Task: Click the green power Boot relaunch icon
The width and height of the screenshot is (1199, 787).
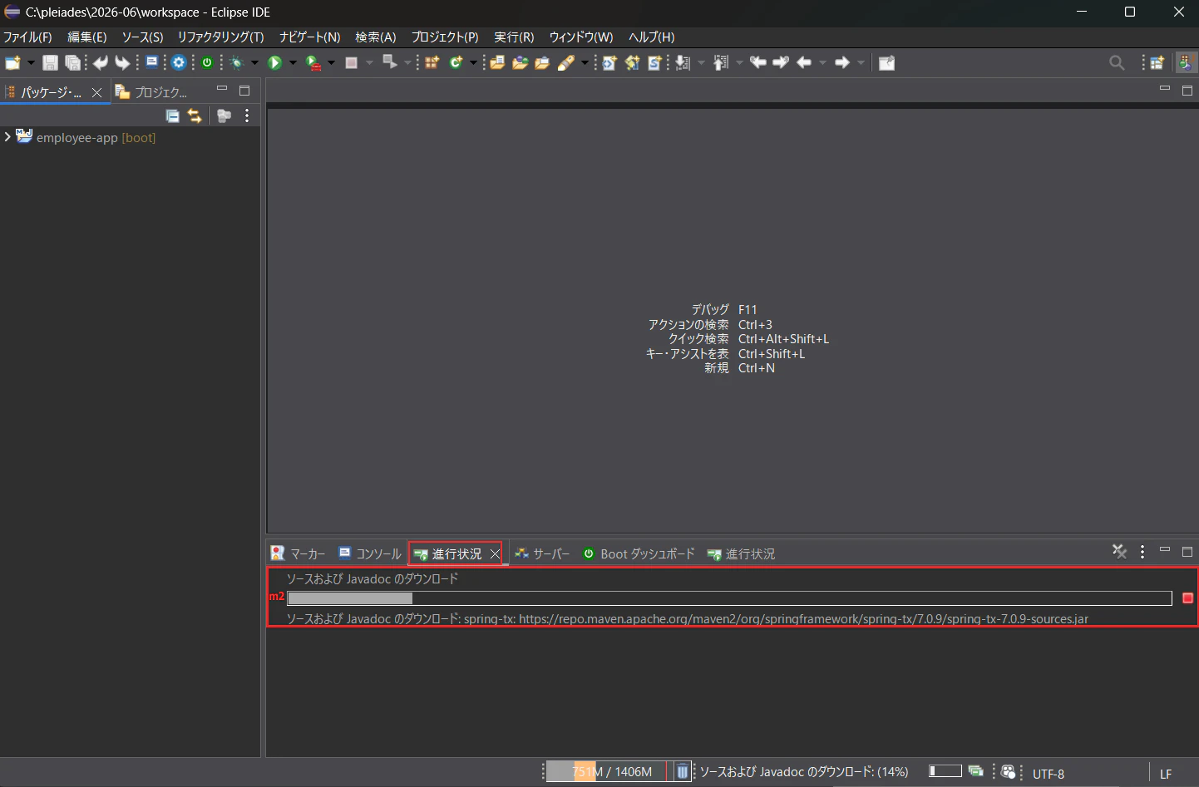Action: click(207, 62)
